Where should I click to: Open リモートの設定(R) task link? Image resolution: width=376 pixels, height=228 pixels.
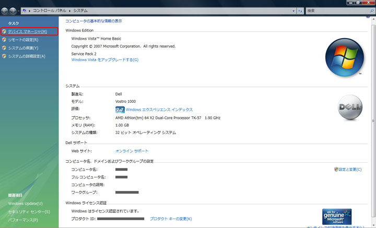[x=23, y=40]
